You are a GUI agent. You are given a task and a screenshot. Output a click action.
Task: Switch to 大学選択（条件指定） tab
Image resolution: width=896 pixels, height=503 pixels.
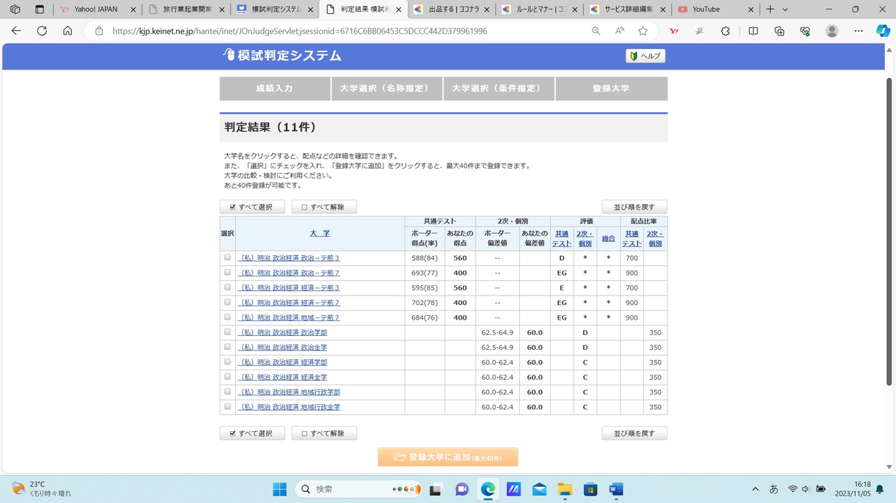[499, 88]
